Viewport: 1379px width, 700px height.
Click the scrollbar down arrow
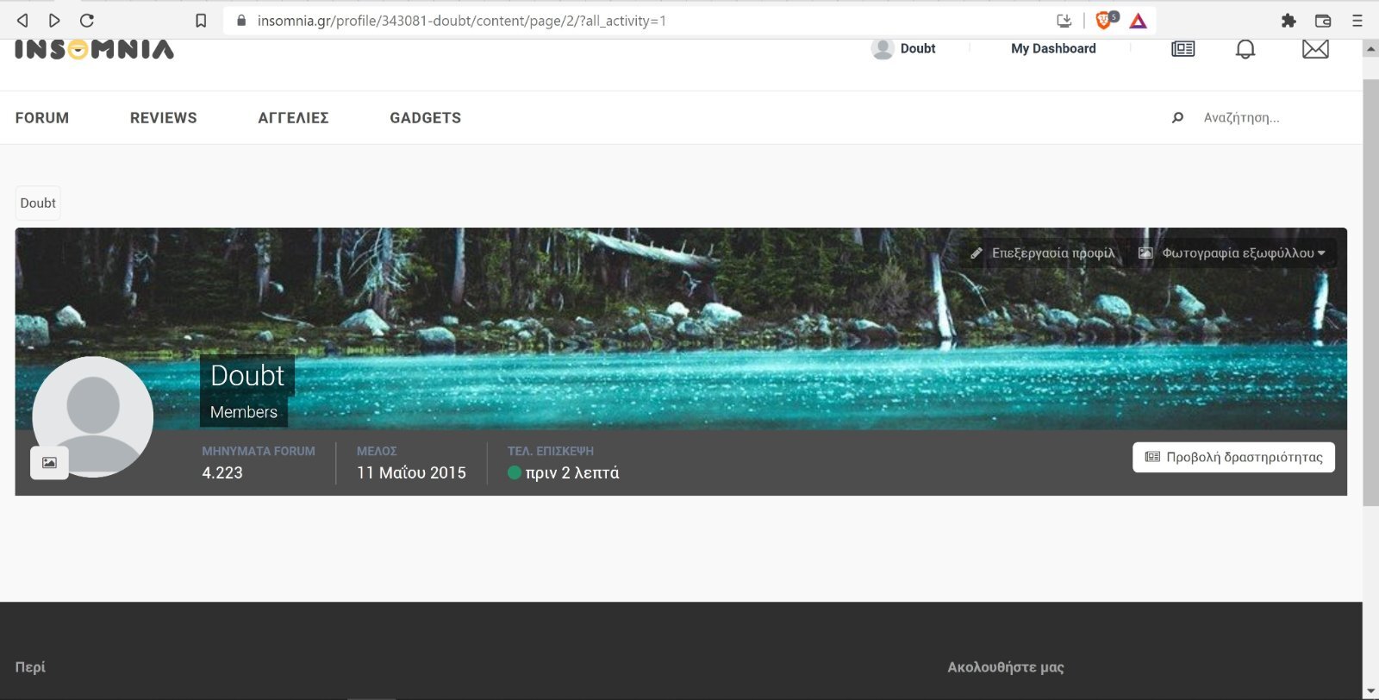[x=1370, y=691]
